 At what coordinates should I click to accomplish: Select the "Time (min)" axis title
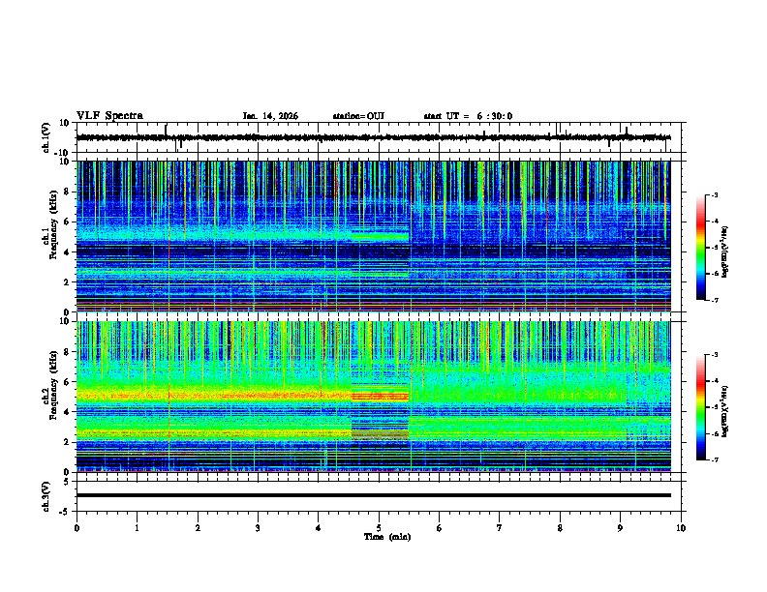(387, 537)
